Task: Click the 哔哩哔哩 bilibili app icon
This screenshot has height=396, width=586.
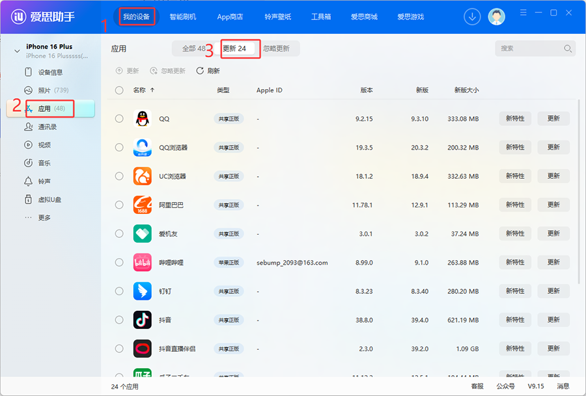Action: click(143, 263)
